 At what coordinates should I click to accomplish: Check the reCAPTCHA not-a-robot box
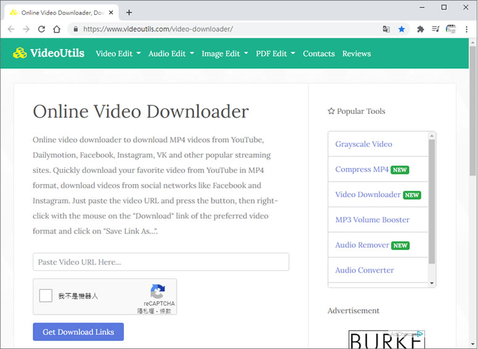(x=46, y=295)
